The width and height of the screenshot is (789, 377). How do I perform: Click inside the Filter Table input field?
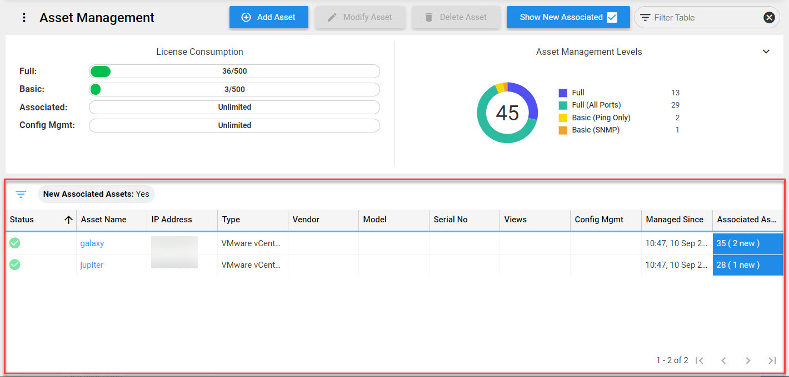click(x=695, y=17)
